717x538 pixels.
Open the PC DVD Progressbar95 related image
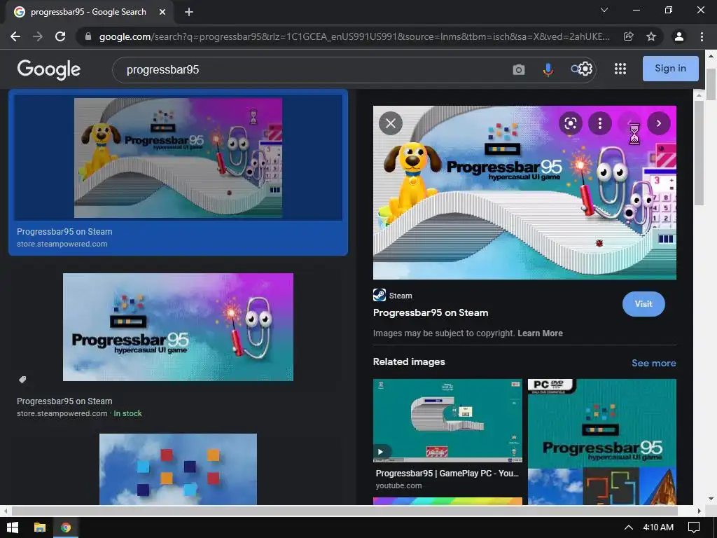pos(601,441)
